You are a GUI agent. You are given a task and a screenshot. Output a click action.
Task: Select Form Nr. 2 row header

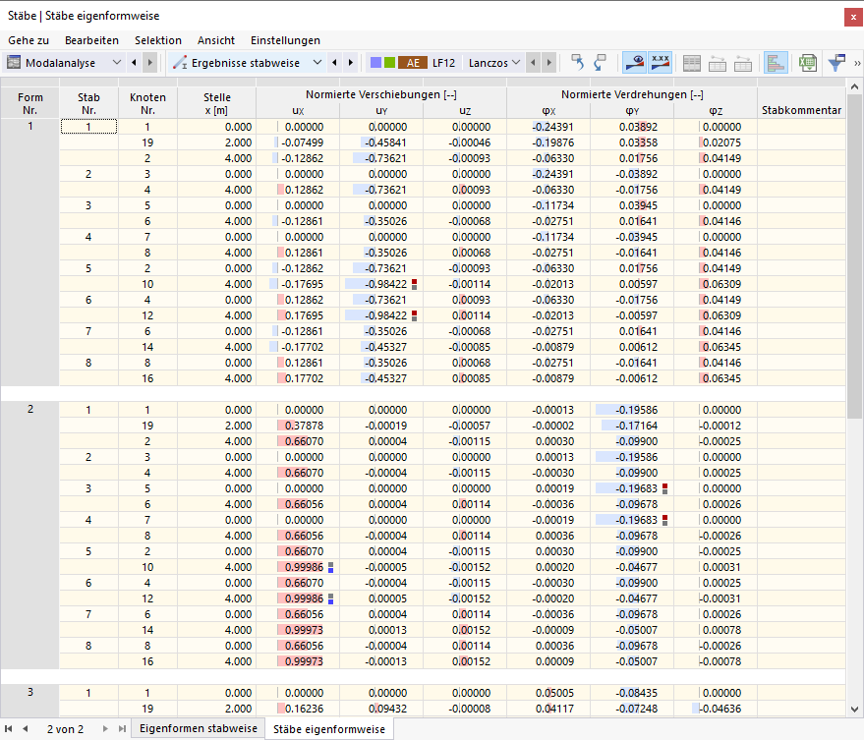click(x=30, y=409)
